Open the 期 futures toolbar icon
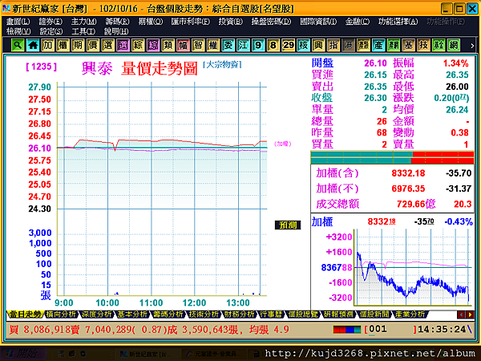The image size is (481, 361). 78,46
